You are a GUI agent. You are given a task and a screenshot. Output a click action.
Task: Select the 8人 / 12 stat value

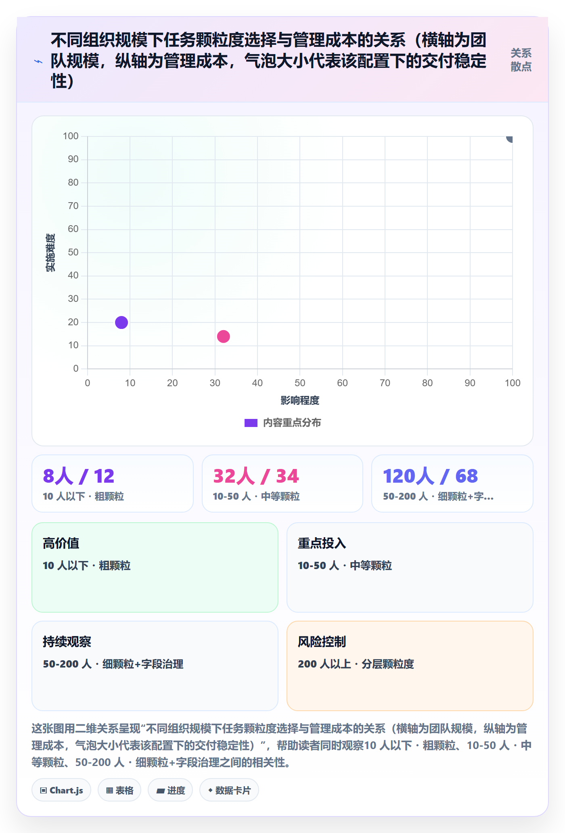pyautogui.click(x=79, y=476)
